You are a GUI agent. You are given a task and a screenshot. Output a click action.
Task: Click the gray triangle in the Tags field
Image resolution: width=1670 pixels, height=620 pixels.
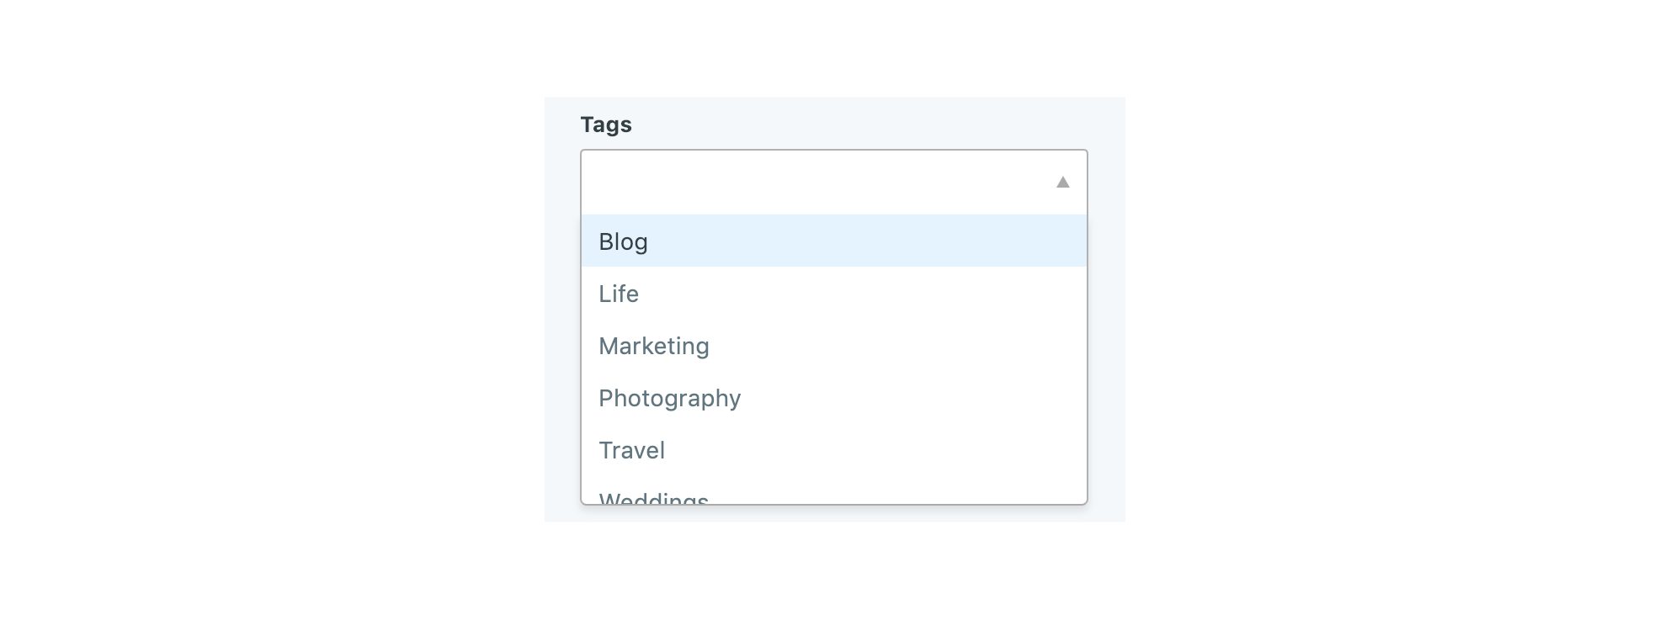[1062, 183]
